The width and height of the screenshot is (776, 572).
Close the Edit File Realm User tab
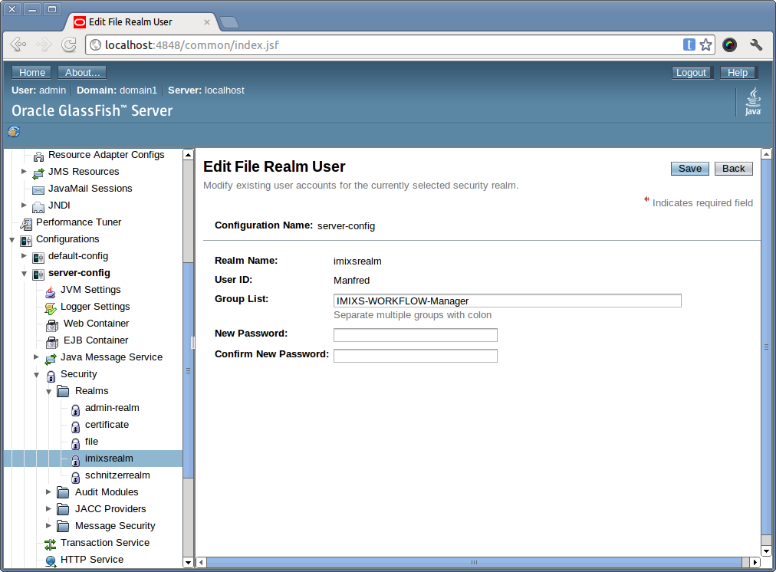coord(207,22)
